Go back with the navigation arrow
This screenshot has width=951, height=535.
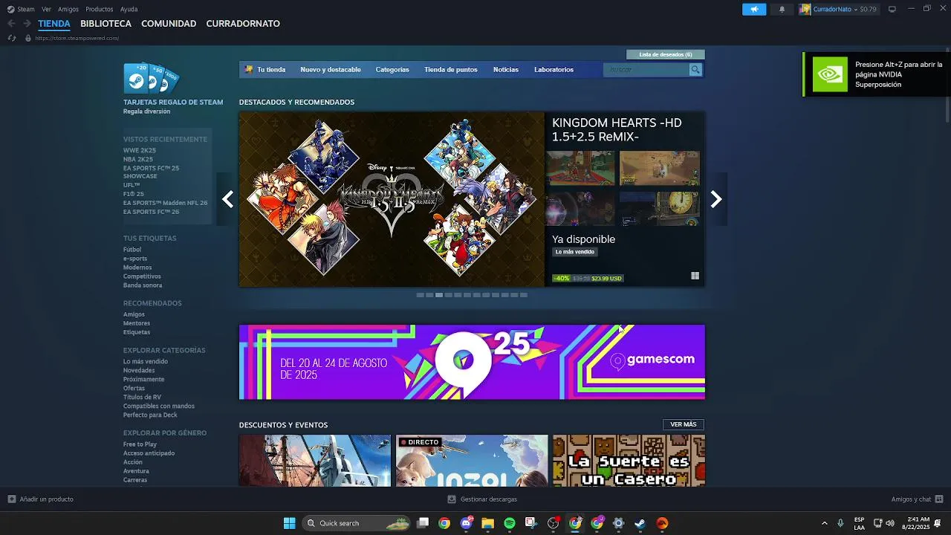[x=11, y=24]
